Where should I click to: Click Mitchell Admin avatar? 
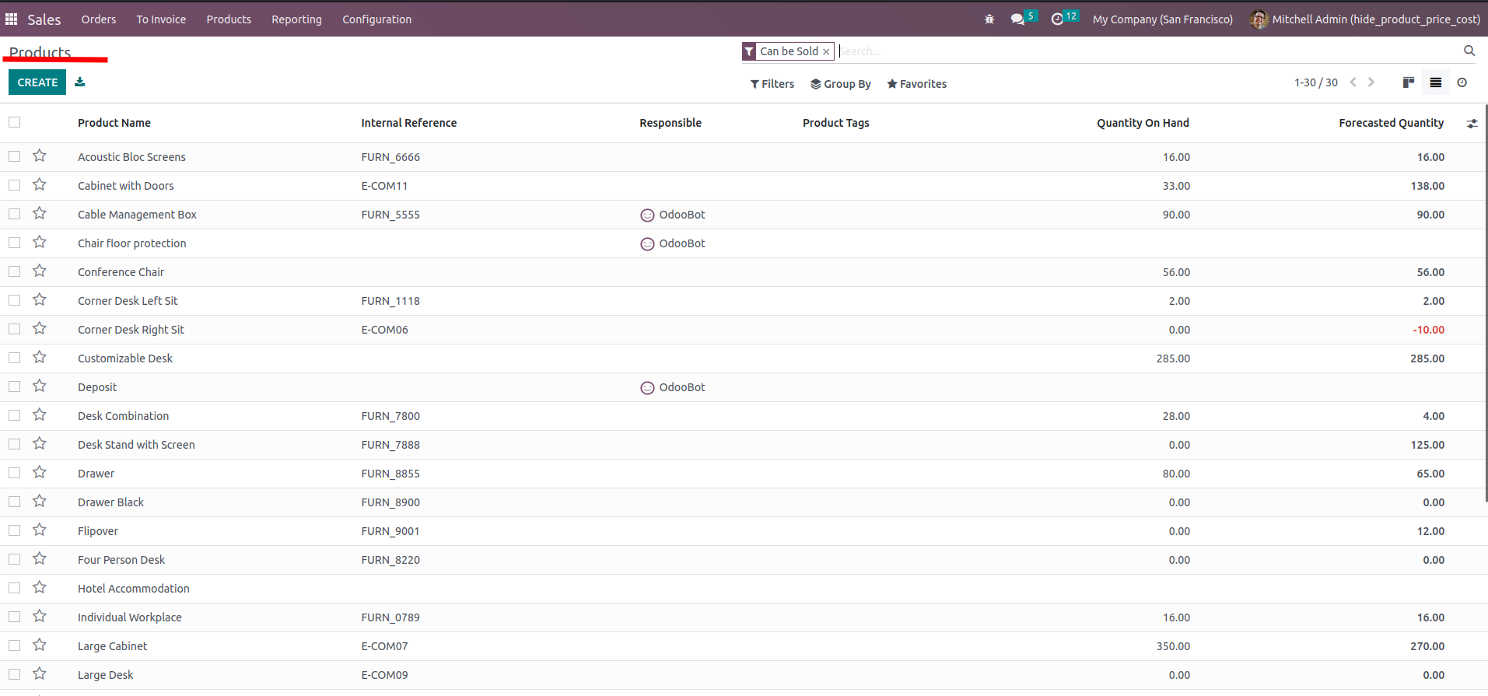pos(1259,19)
